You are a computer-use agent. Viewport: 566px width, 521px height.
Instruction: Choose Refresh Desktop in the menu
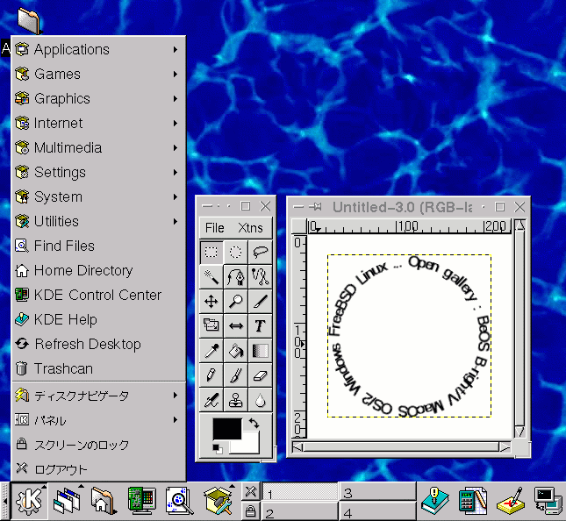(98, 344)
